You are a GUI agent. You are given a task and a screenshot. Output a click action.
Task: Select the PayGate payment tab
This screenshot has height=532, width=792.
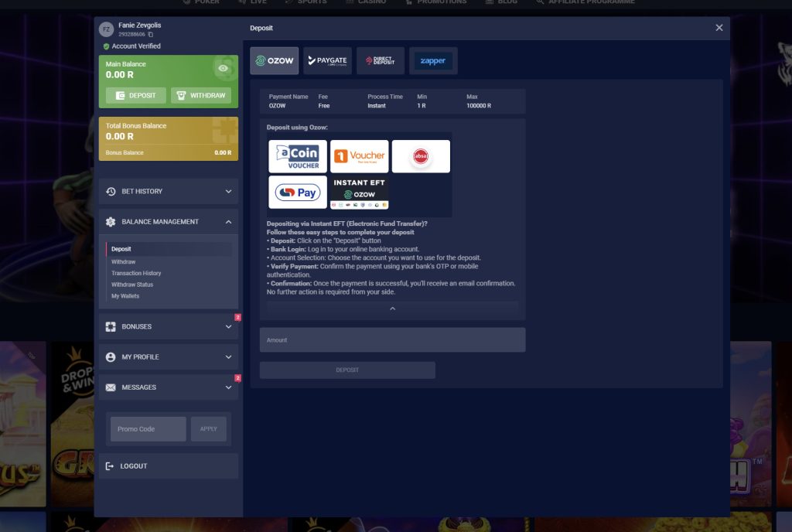[327, 60]
